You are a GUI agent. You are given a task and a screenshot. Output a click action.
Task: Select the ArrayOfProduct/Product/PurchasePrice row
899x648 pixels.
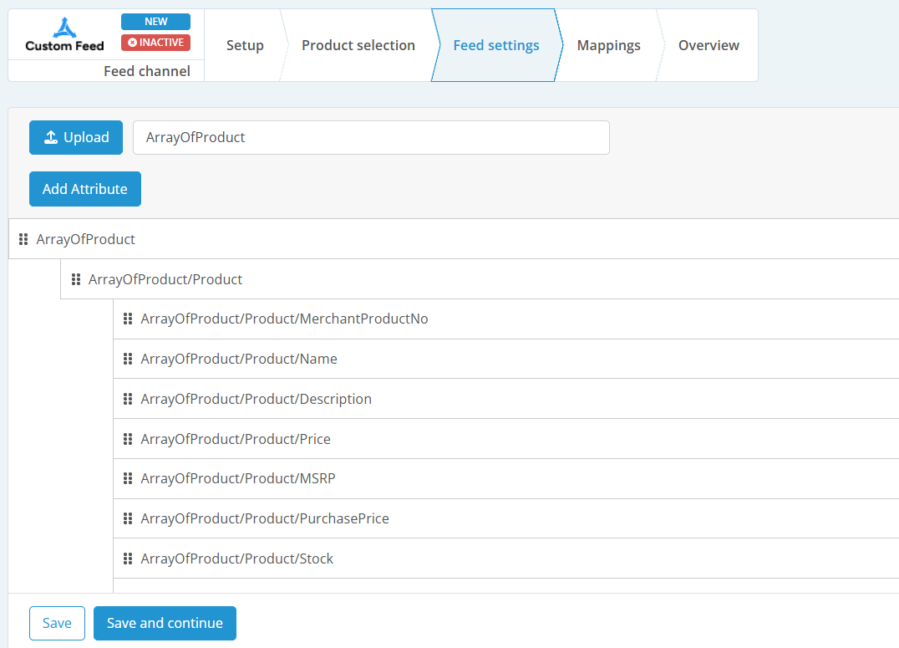(506, 519)
